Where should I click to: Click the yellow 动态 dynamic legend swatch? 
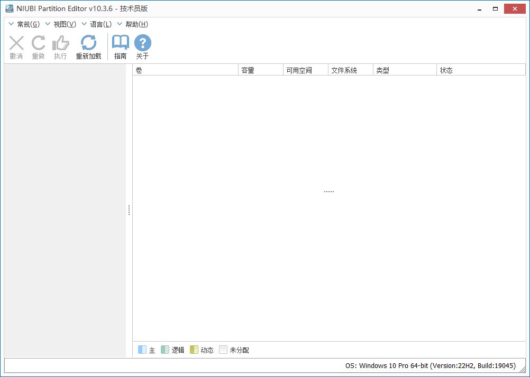(194, 350)
